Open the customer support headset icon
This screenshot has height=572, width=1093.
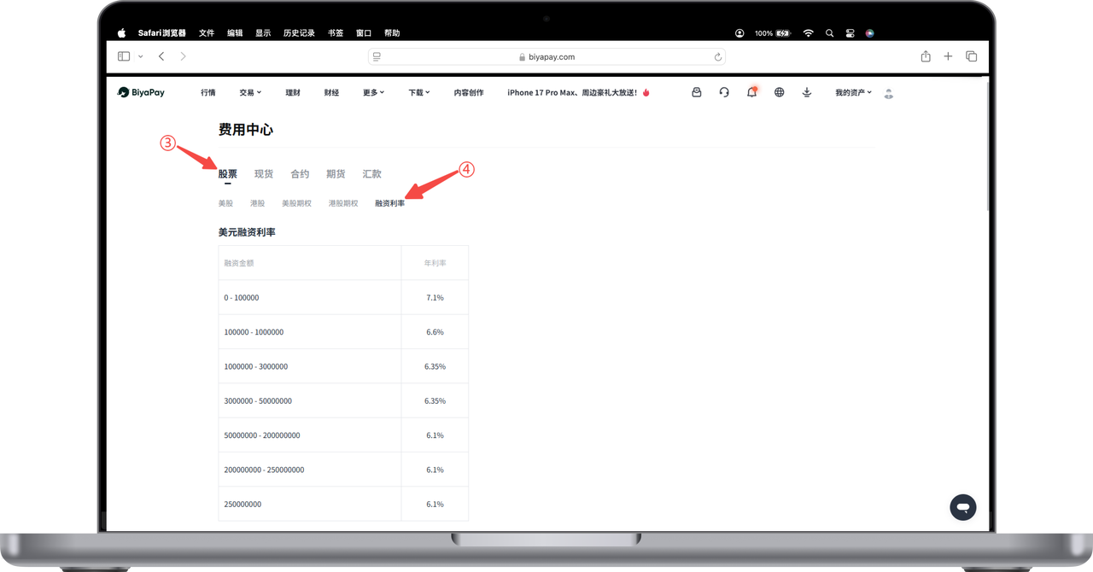point(724,92)
